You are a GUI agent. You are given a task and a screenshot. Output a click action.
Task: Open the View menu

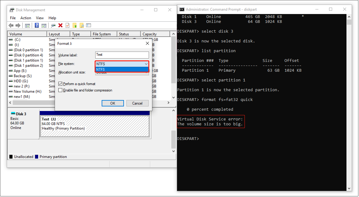(40, 18)
